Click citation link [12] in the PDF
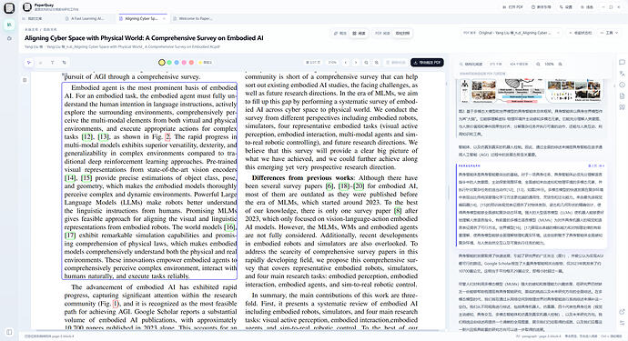Image resolution: width=628 pixels, height=341 pixels. [86, 137]
